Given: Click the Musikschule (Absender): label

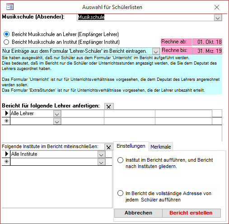Looking at the screenshot, I should click(x=33, y=17).
